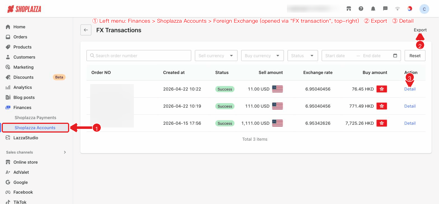Click the created date 2026-04-22 10:22
This screenshot has height=204, width=439.
182,89
